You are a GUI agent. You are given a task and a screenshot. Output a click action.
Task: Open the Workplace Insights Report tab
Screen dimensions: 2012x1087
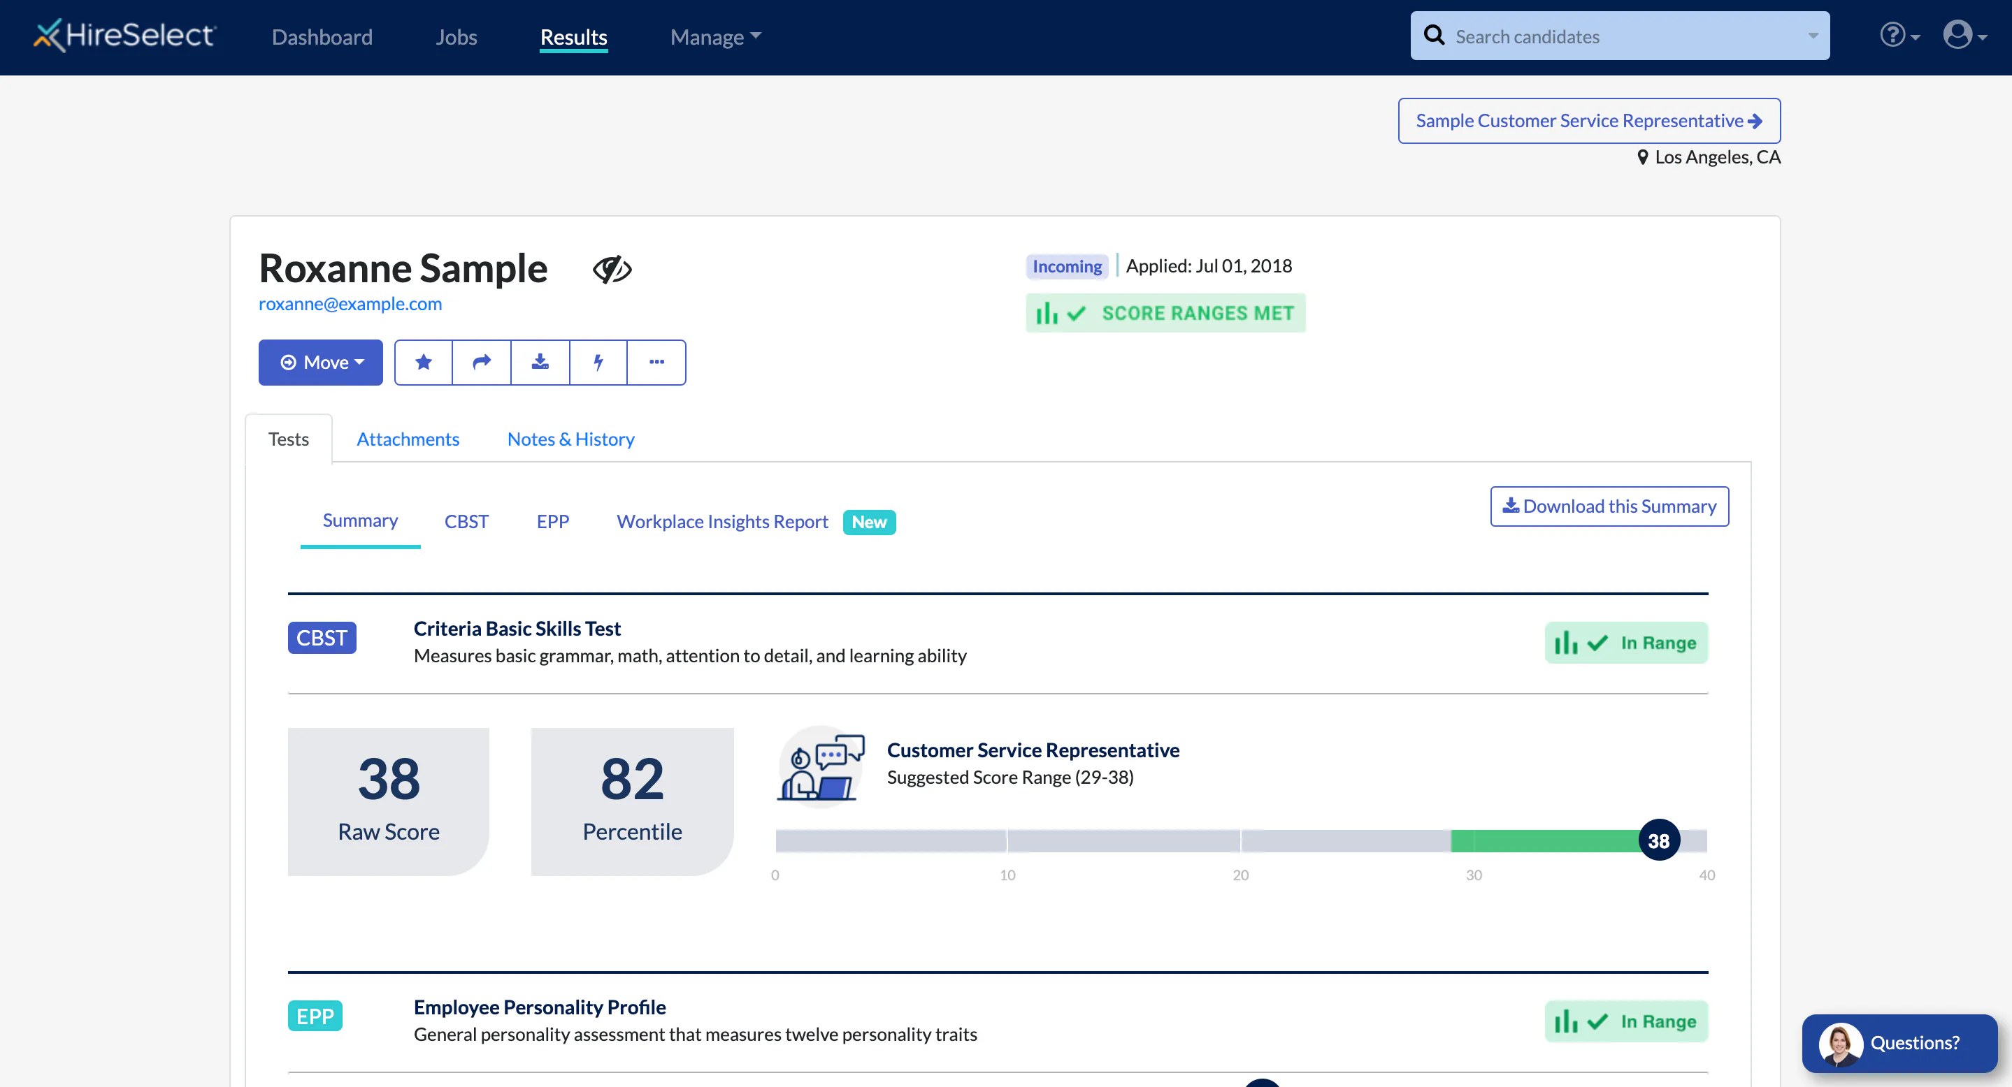(721, 521)
